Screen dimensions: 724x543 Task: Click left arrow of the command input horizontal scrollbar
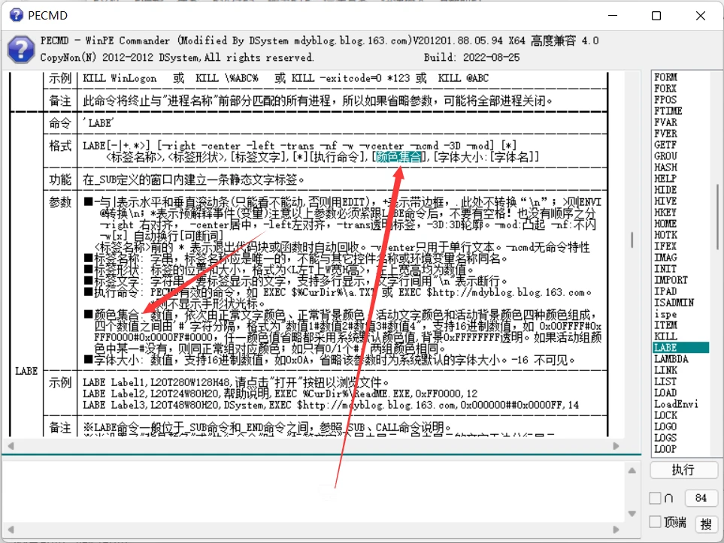coord(11,529)
